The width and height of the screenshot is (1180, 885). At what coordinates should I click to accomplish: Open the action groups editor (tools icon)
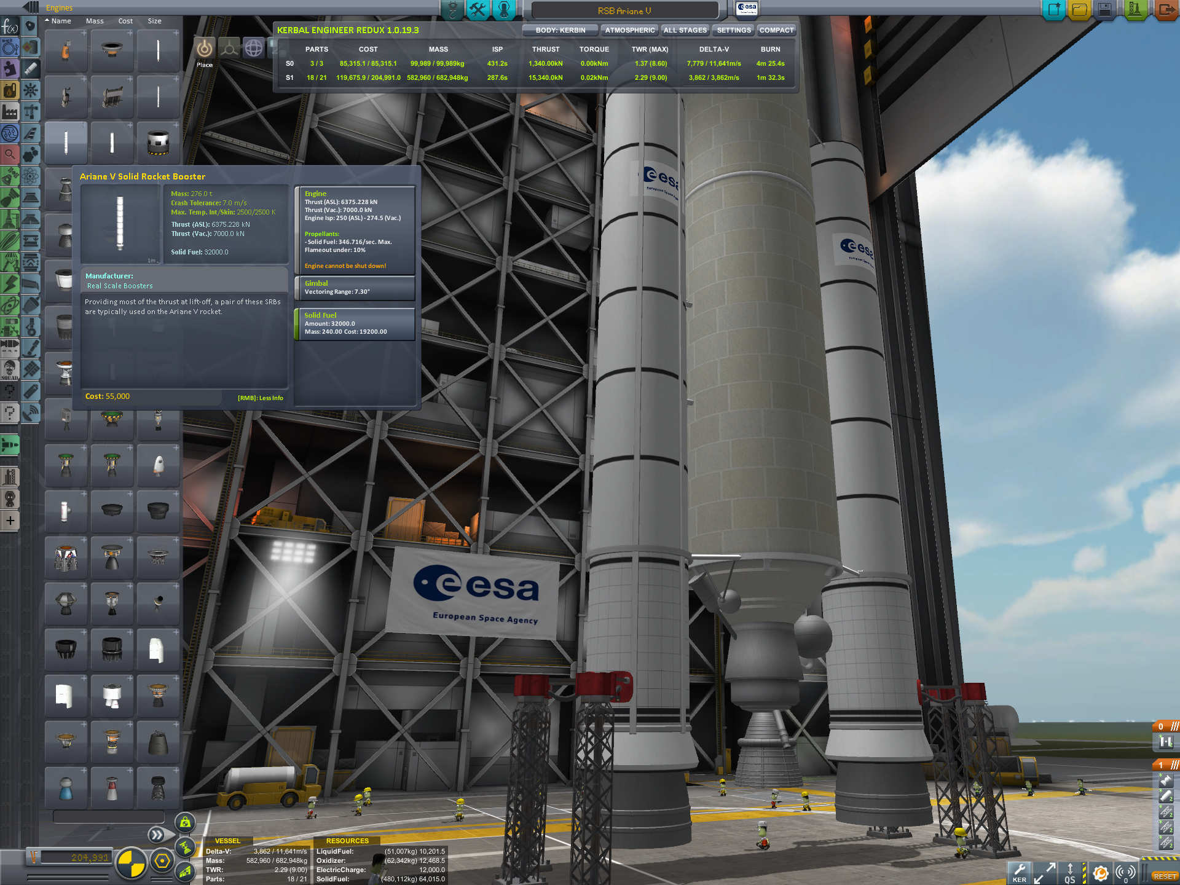[x=478, y=10]
